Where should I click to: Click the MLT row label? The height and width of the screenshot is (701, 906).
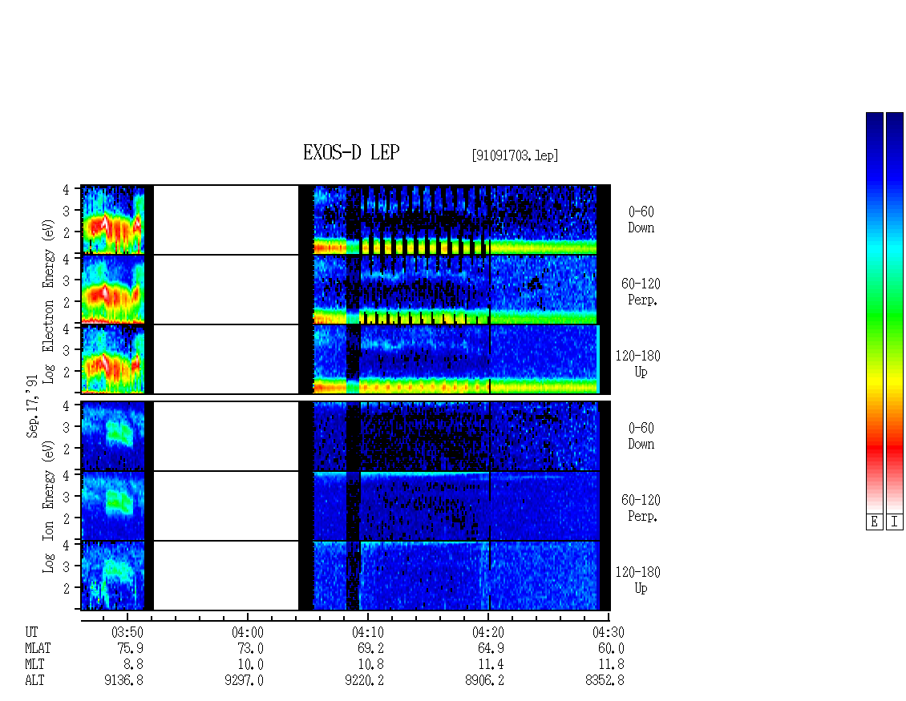tap(34, 664)
